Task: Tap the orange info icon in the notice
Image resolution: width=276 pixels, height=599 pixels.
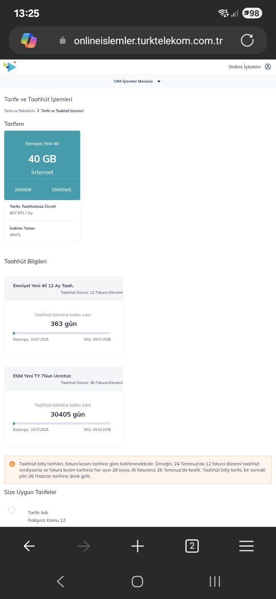Action: 12,464
